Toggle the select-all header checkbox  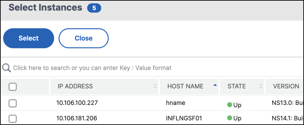tap(12, 87)
